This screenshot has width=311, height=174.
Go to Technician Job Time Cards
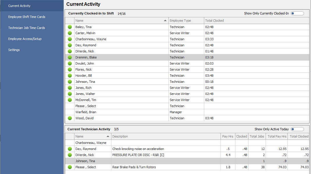pyautogui.click(x=26, y=28)
